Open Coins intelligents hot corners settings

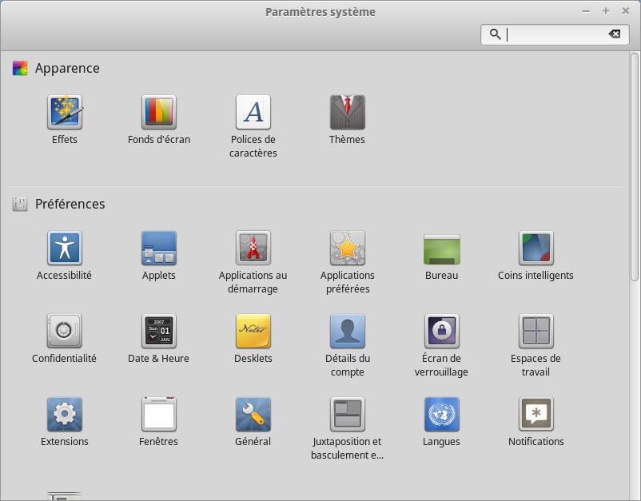(x=535, y=248)
